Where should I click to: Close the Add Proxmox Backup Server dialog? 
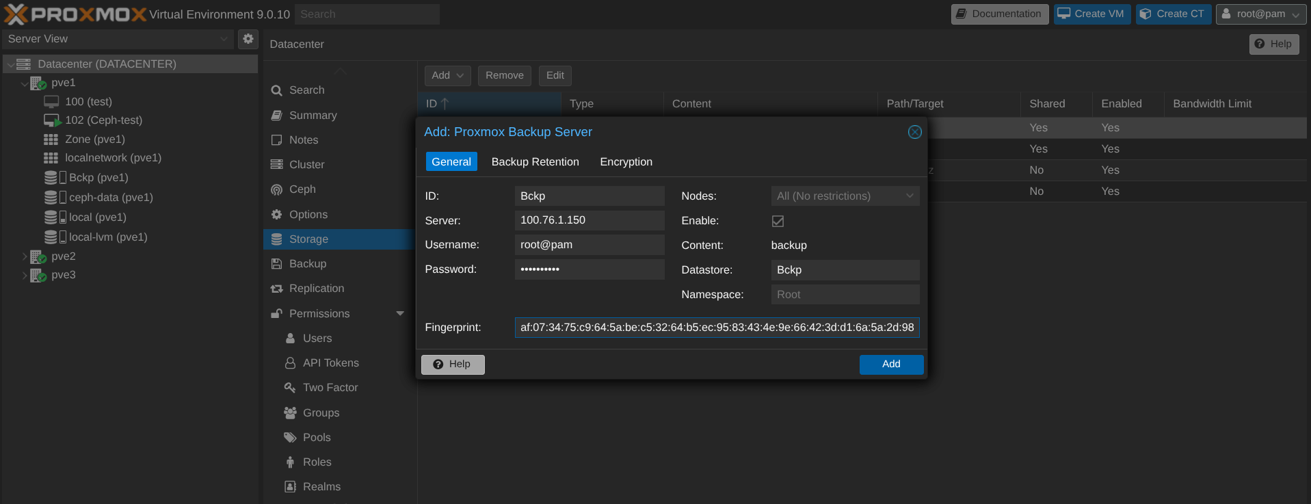[x=914, y=132]
